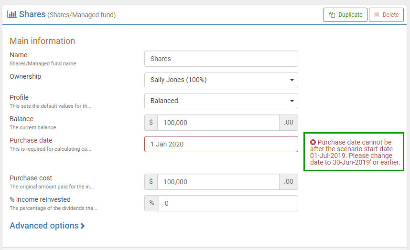Click the Duplicate button

click(x=345, y=15)
